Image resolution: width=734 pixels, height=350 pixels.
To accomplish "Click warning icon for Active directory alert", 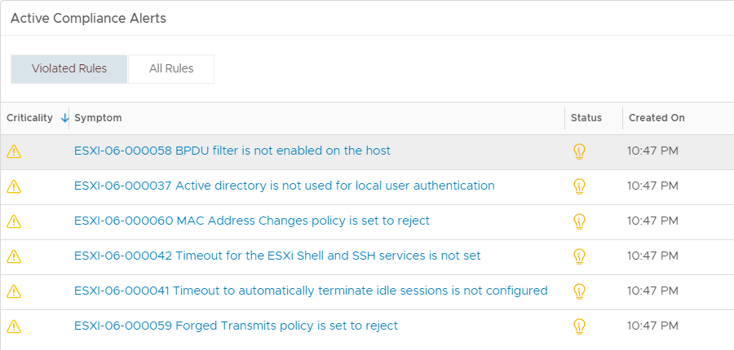I will (x=14, y=186).
